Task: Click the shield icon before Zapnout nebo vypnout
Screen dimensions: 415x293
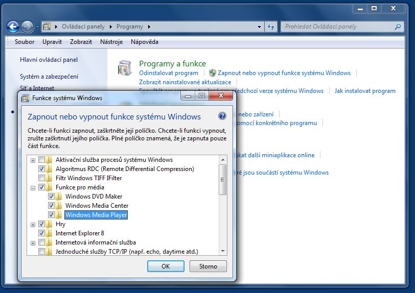Action: point(212,72)
